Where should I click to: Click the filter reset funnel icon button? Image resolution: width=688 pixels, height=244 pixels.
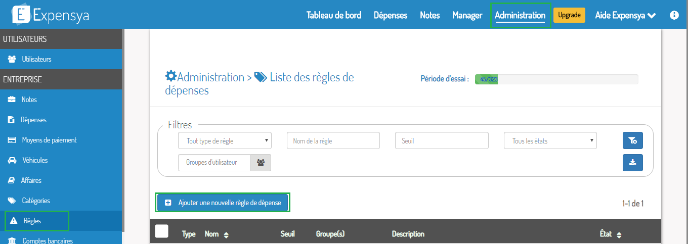(632, 140)
